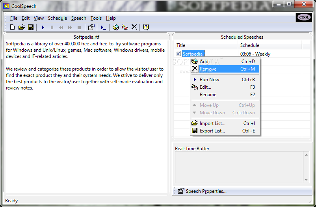Click Move Up in the context menu

click(x=225, y=105)
